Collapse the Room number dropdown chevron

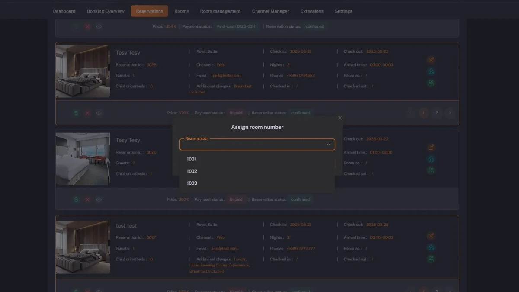coord(328,144)
